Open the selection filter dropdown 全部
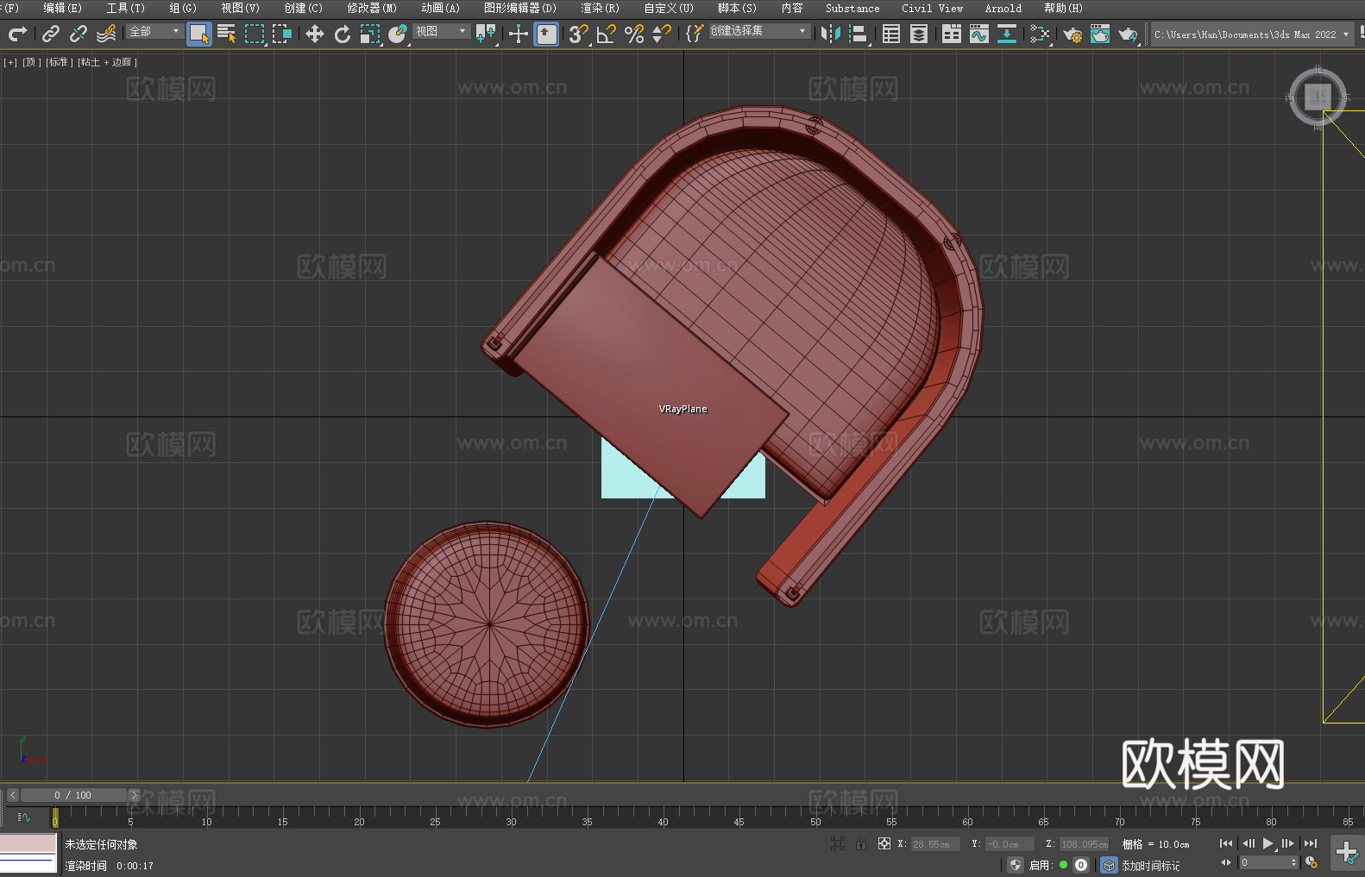 pos(154,31)
